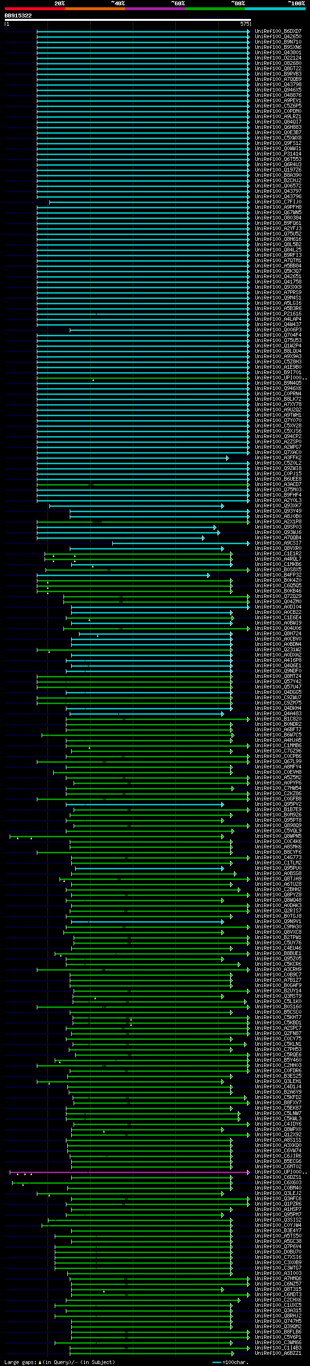The height and width of the screenshot is (1366, 310).
Task: Select hit label UniRef100_A2Y0L3
Action: point(278,500)
